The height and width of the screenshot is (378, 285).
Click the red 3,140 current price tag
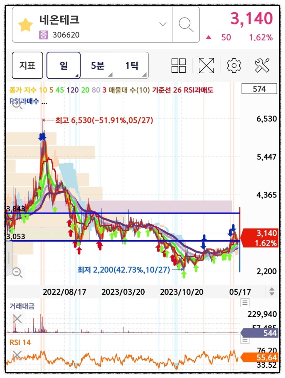pos(259,238)
